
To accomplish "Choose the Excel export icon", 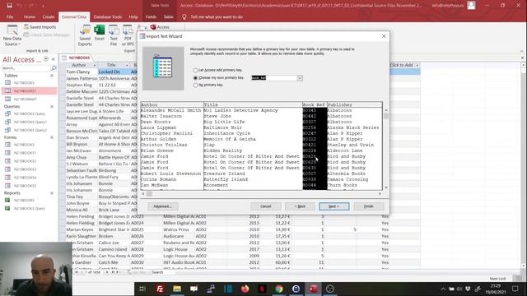I will point(100,33).
